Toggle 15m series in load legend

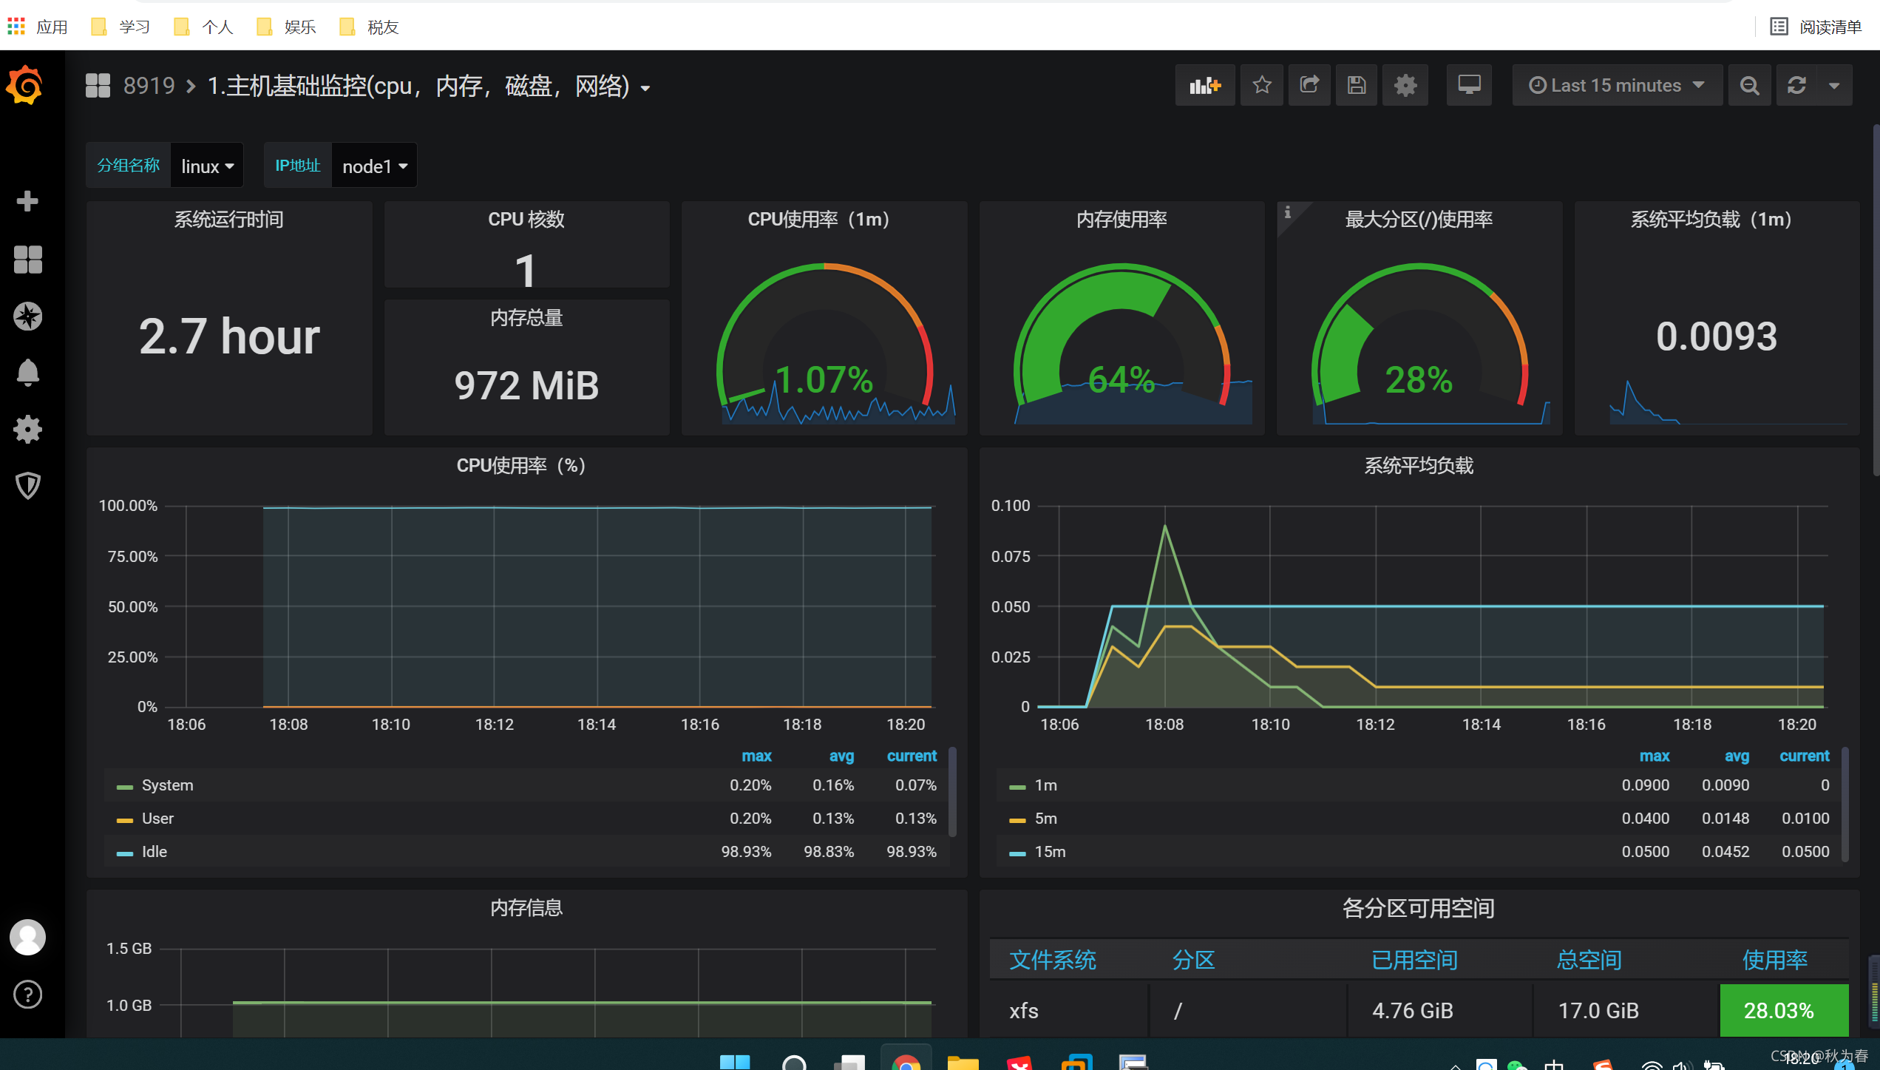click(1049, 852)
